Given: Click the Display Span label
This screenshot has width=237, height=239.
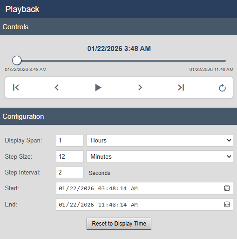Looking at the screenshot, I should click(23, 141).
